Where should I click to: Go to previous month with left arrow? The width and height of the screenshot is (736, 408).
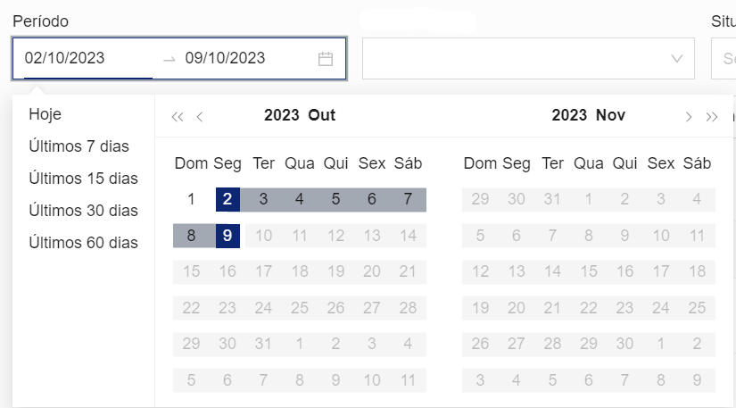[200, 116]
